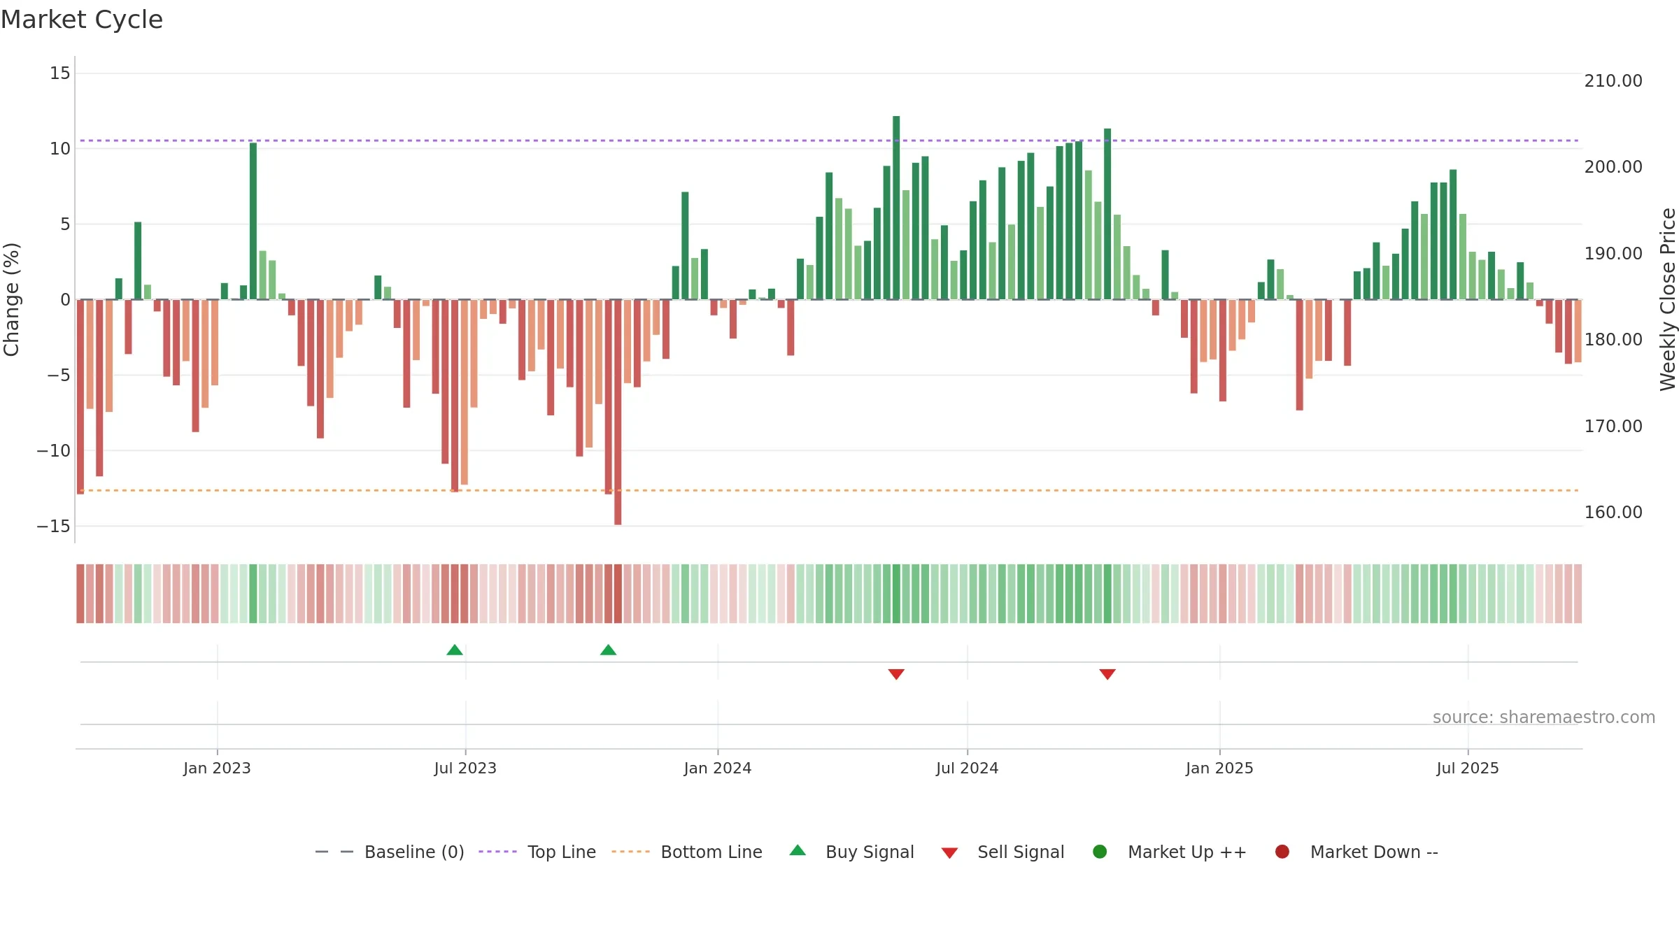The height and width of the screenshot is (944, 1679).
Task: Click the 160.00 price axis label
Action: [x=1613, y=513]
